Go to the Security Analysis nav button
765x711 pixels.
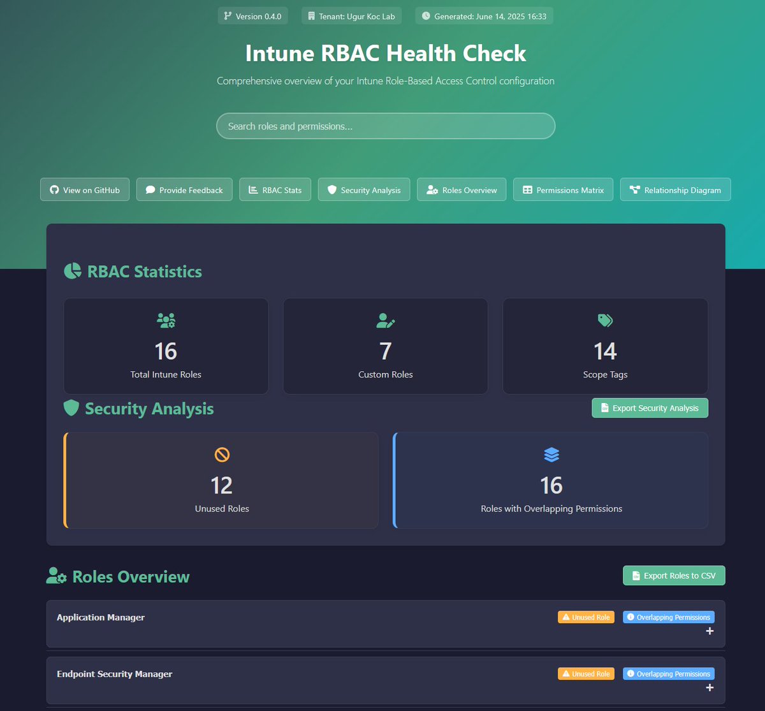[364, 189]
